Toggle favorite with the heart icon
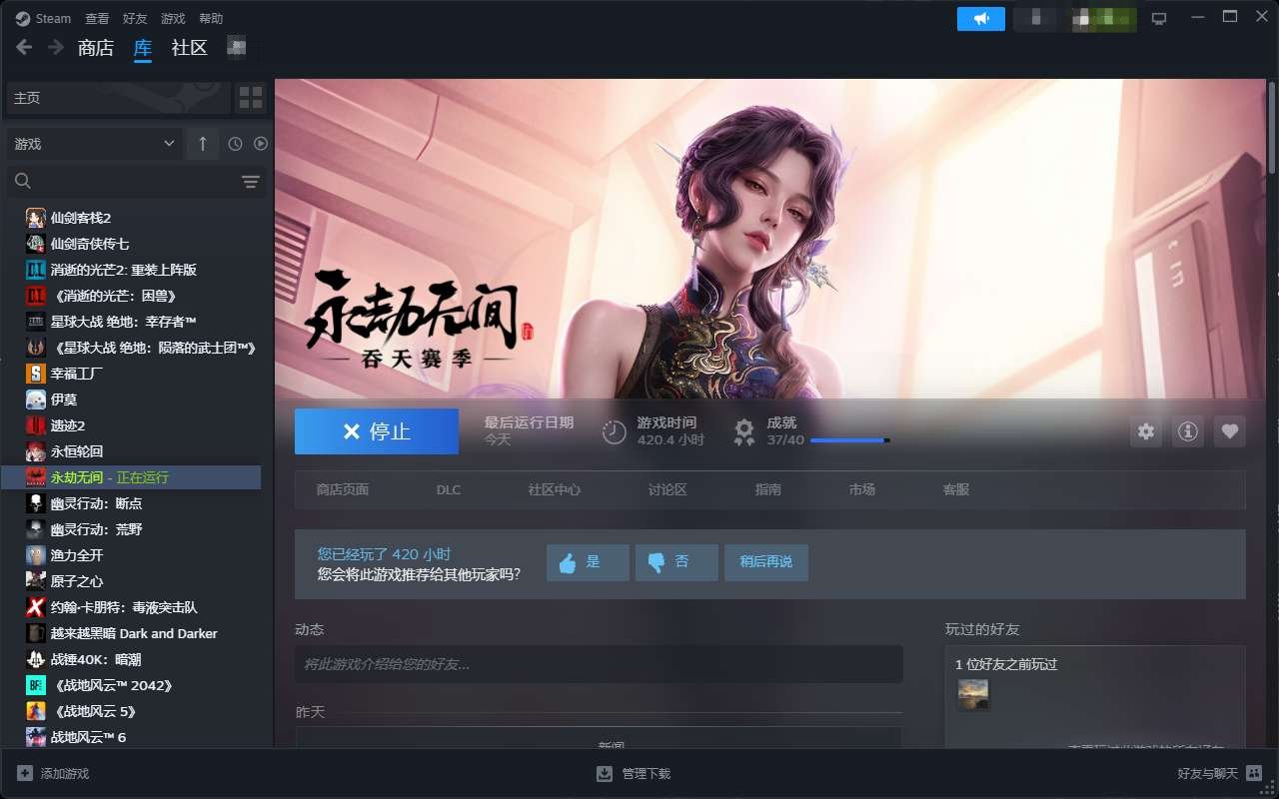Screen dimensions: 1279x799 pos(1230,431)
